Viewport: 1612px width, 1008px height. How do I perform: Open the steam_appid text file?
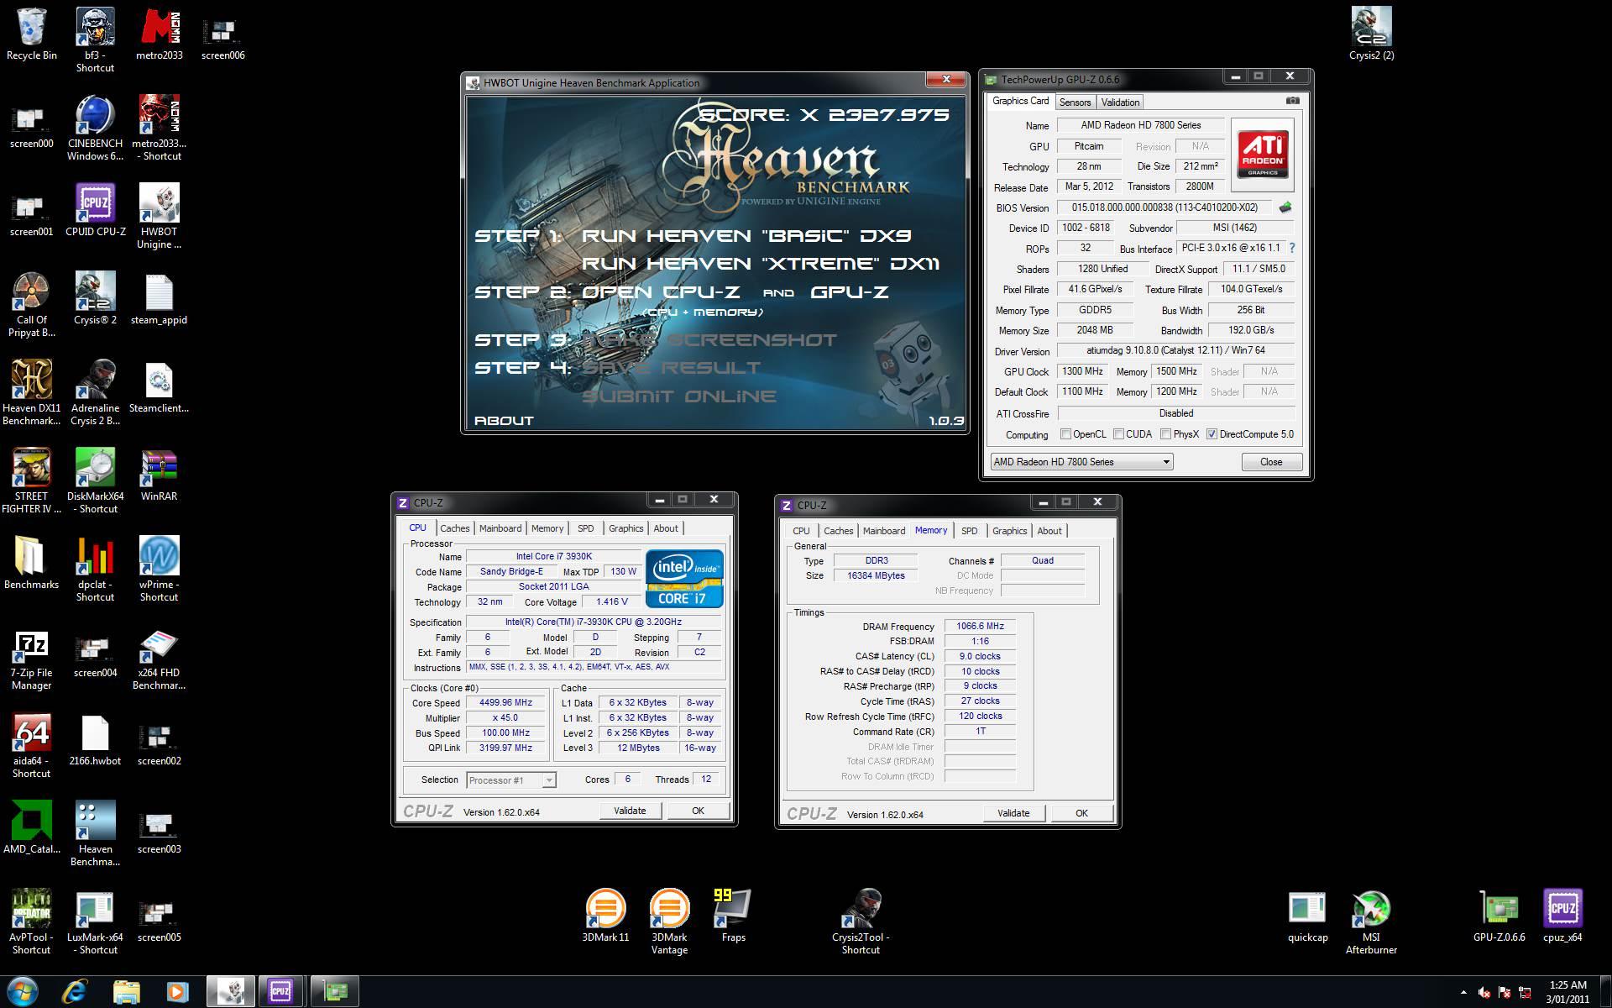coord(159,298)
